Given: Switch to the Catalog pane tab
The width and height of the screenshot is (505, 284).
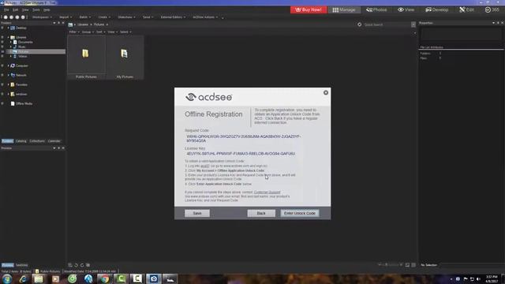Looking at the screenshot, I should point(21,141).
